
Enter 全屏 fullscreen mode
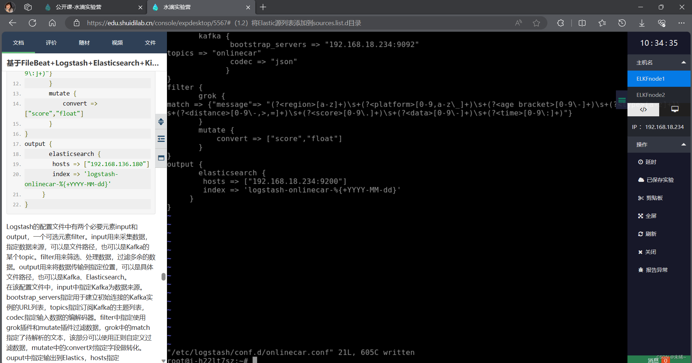(x=647, y=216)
